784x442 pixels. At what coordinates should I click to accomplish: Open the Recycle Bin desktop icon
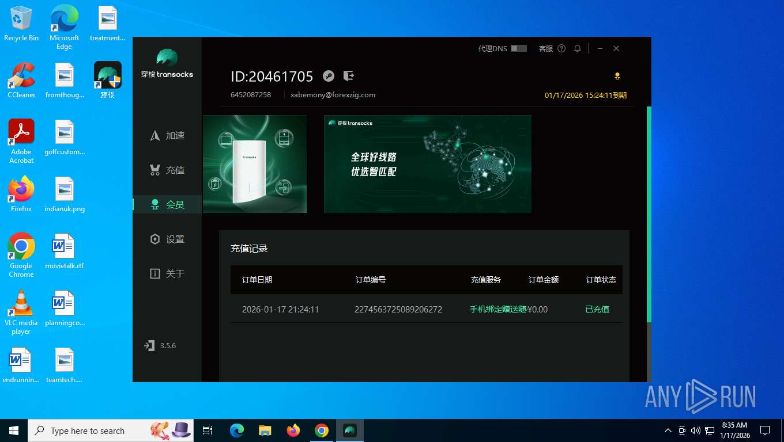click(21, 24)
